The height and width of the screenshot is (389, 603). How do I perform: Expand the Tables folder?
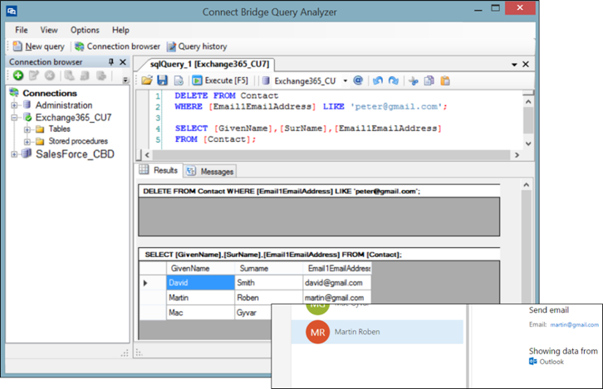point(27,129)
